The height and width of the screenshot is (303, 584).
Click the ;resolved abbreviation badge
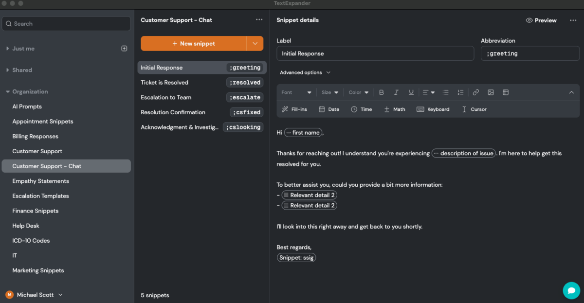click(245, 83)
